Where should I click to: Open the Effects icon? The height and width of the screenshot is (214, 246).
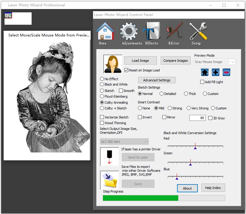point(151,32)
